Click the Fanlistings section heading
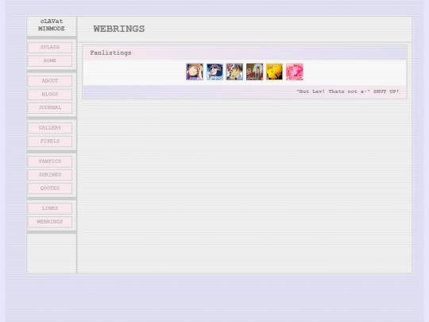 [x=110, y=52]
